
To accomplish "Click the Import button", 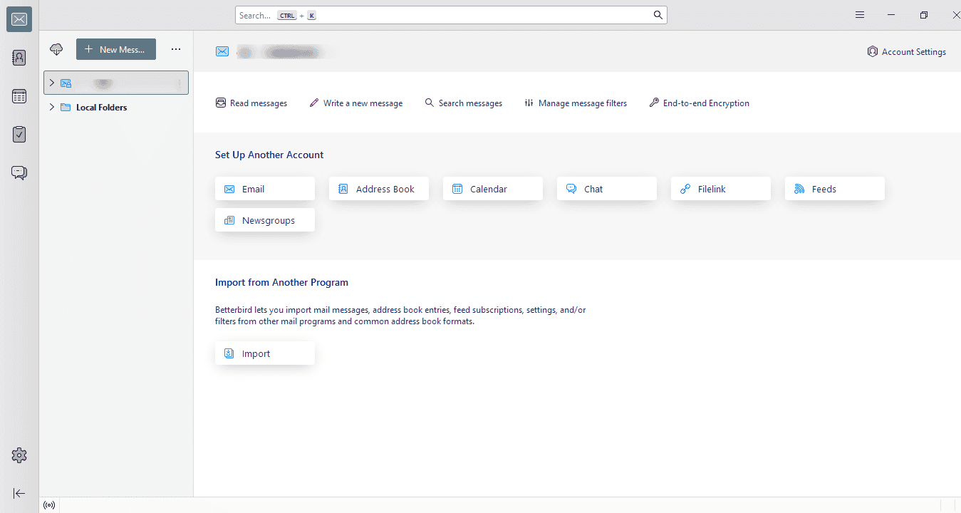I will pyautogui.click(x=265, y=353).
